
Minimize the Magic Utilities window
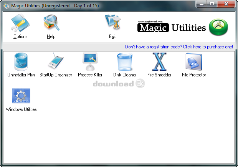[202, 4]
